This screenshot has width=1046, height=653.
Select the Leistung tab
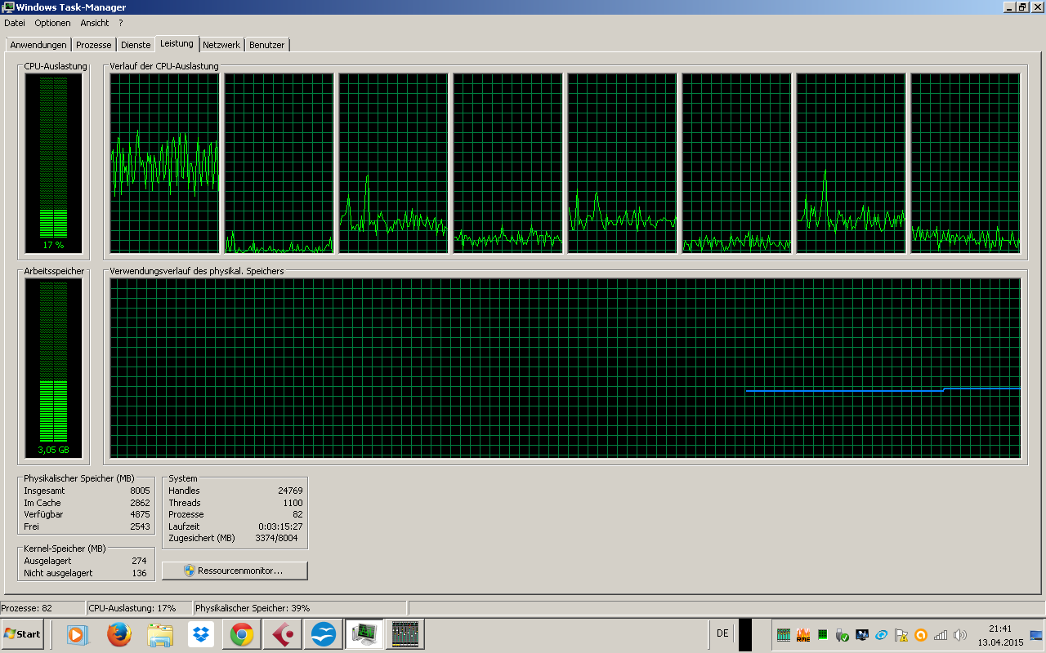(177, 43)
